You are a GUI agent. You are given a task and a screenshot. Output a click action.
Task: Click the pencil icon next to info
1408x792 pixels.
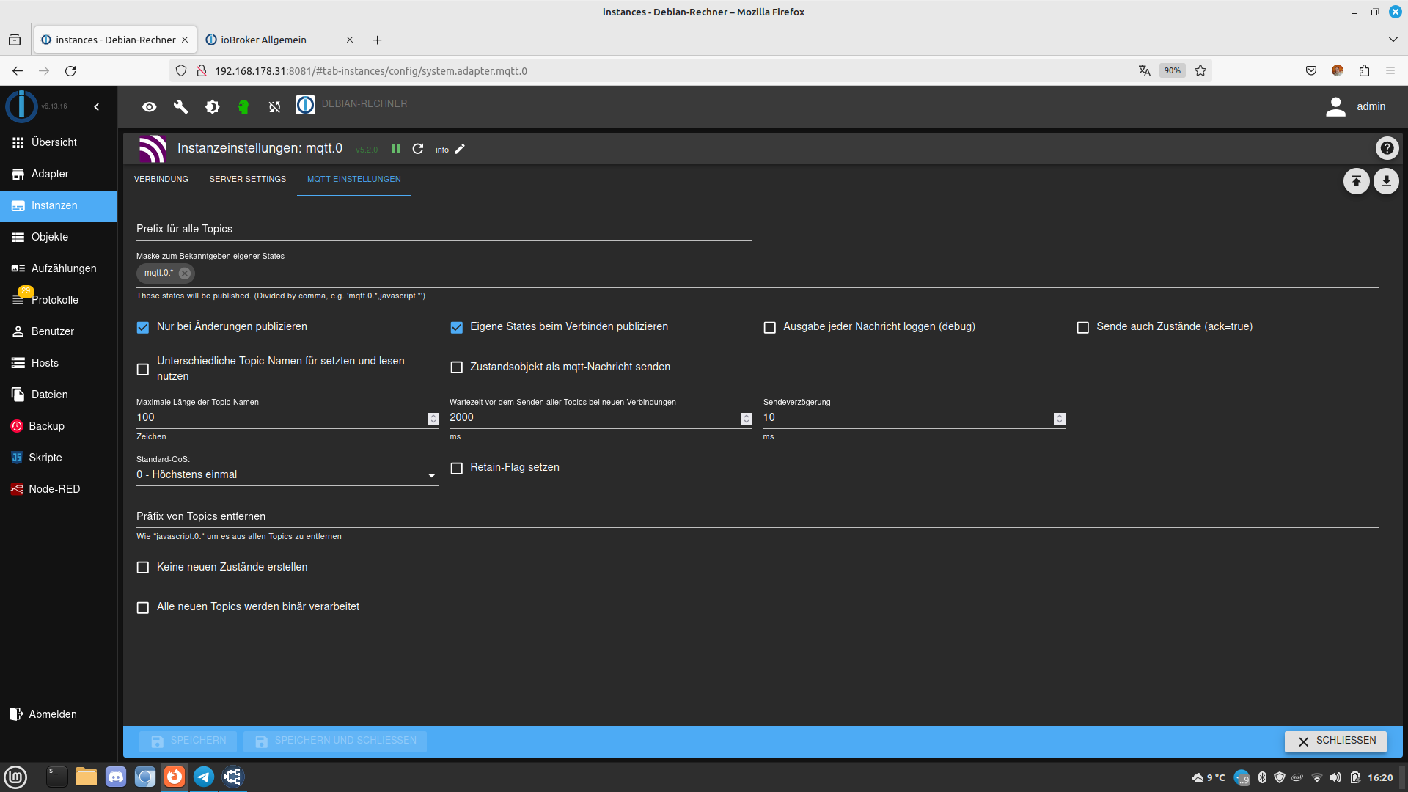(460, 149)
